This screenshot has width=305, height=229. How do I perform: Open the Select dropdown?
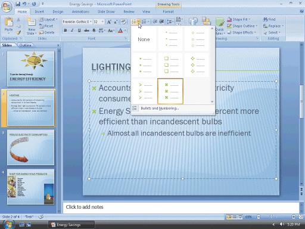tap(272, 32)
